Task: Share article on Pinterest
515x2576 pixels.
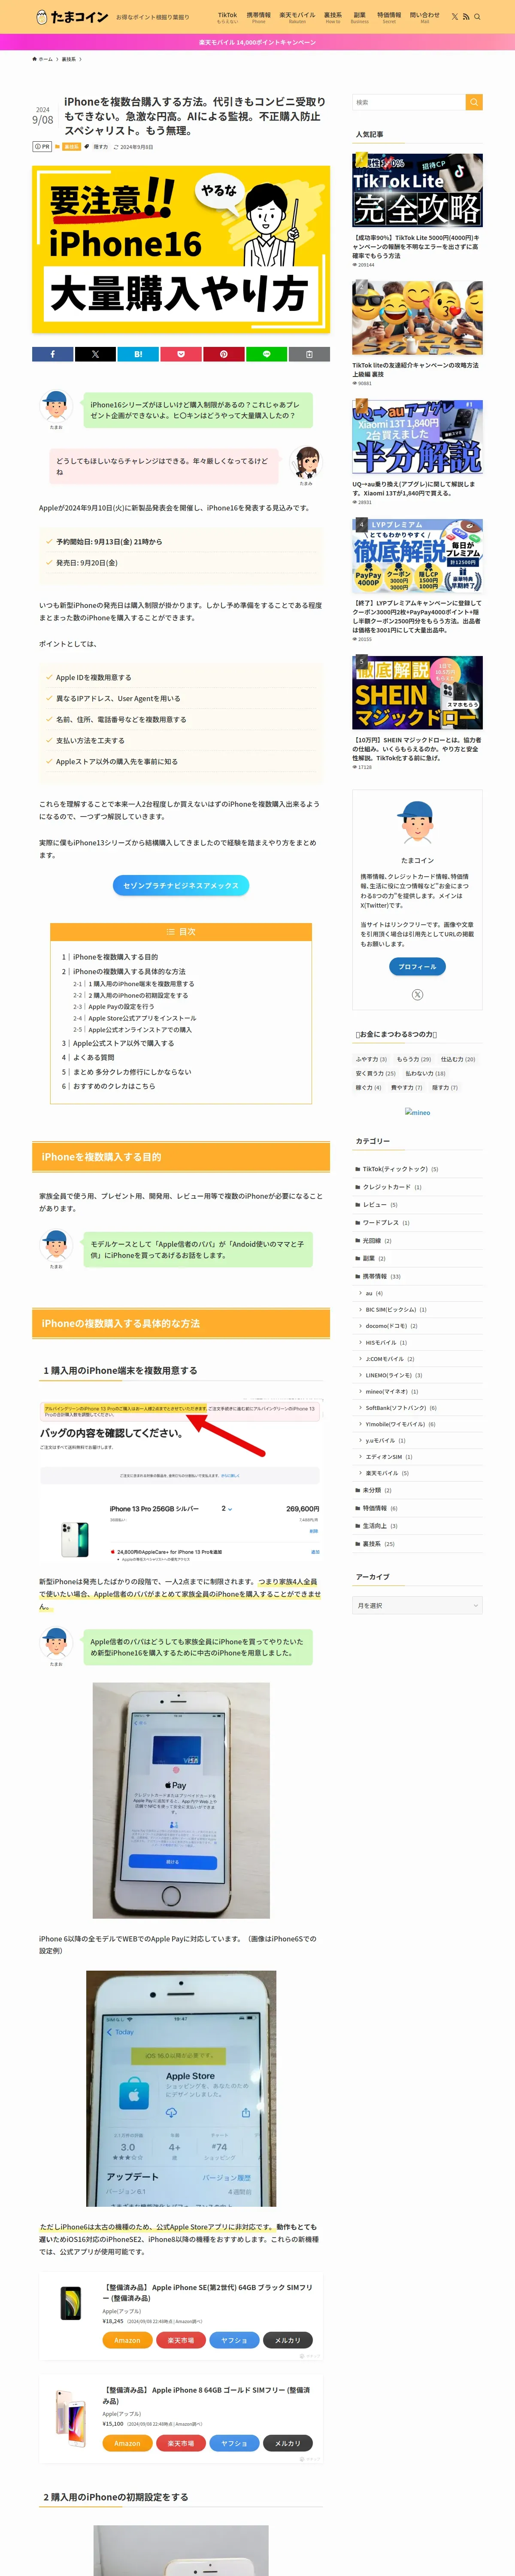Action: click(224, 354)
